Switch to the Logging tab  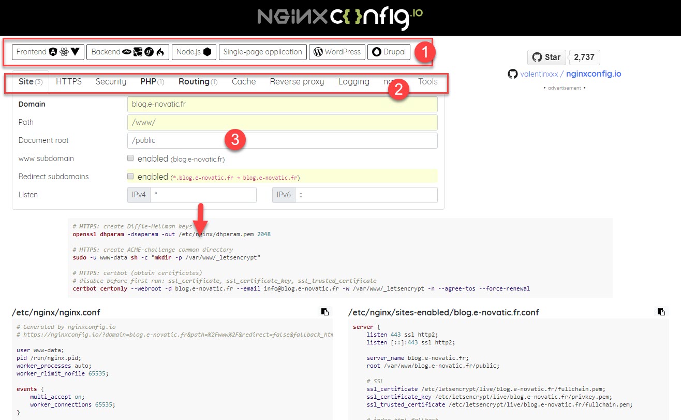pos(354,82)
